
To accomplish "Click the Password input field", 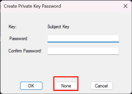I will coord(83,38).
